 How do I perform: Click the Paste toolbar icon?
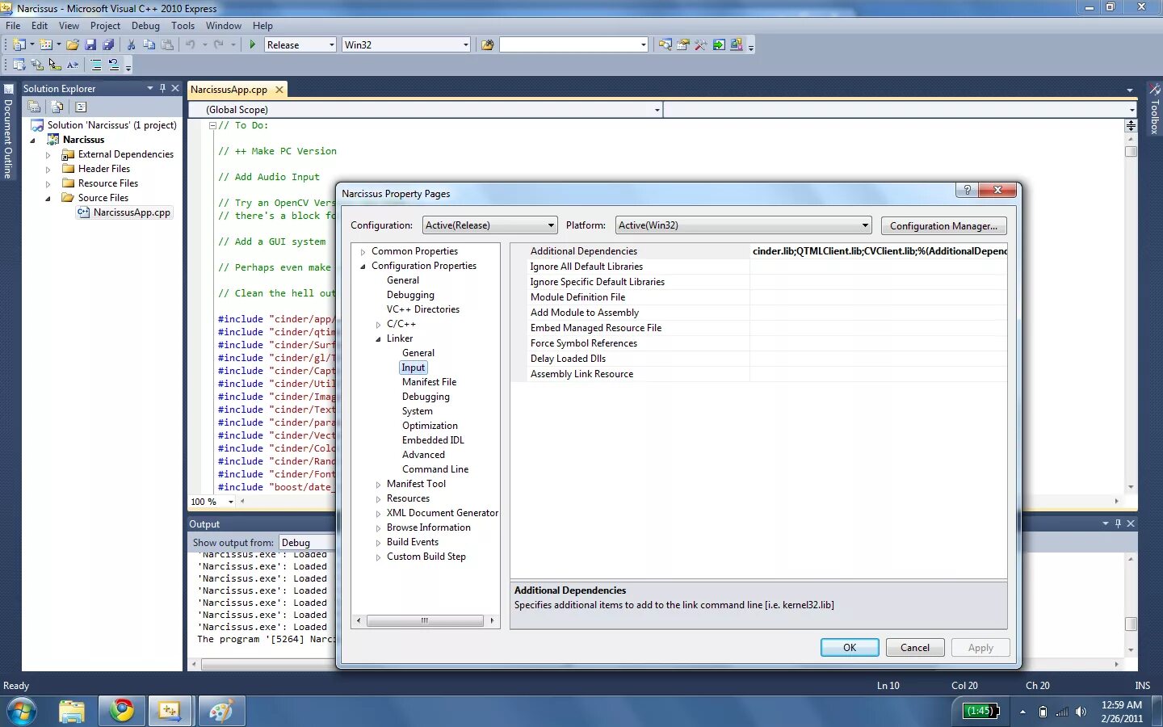pos(167,44)
